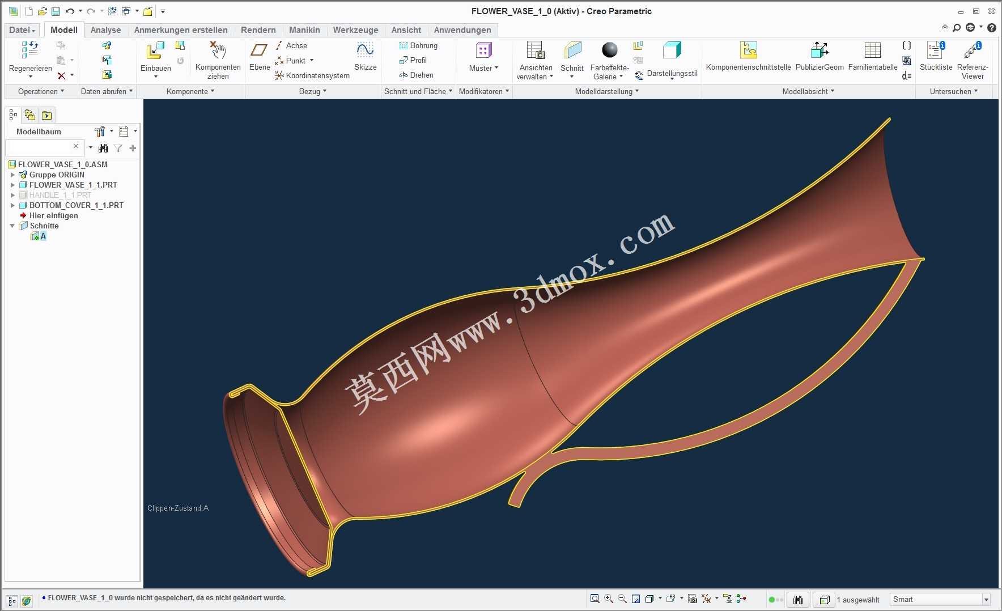Click the Regenerieren icon

point(30,50)
